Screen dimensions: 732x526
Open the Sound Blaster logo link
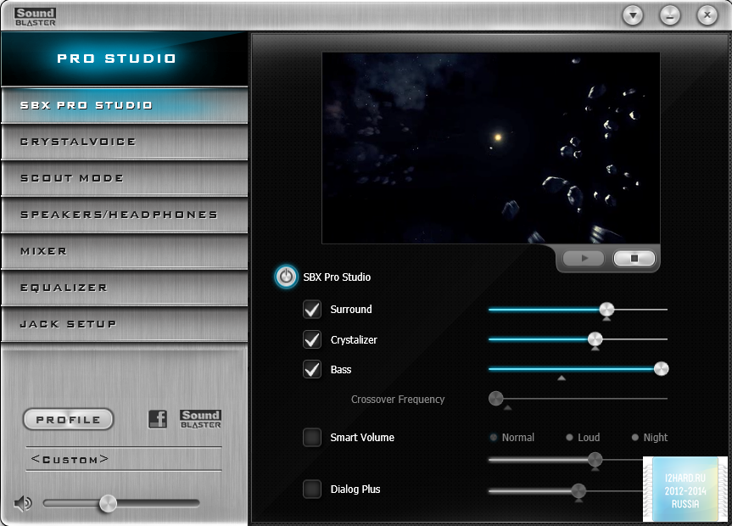click(200, 419)
